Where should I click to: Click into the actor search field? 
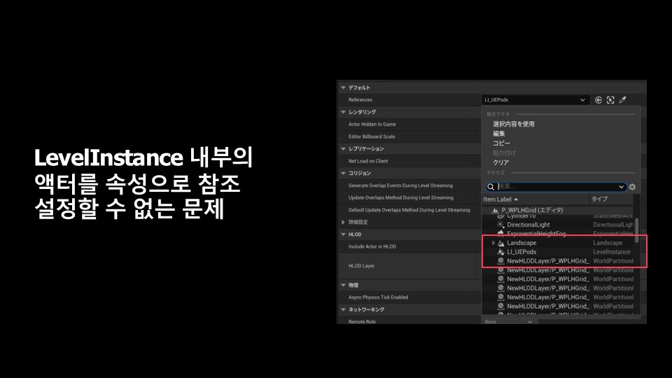[x=556, y=187]
